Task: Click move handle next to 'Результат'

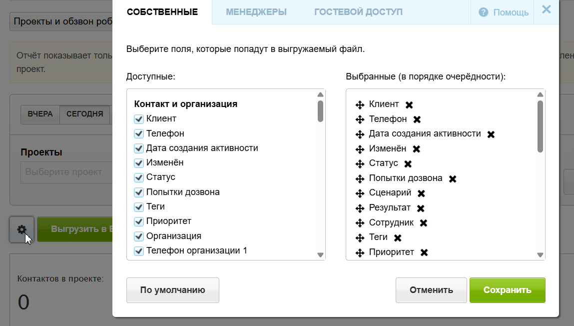Action: click(359, 208)
